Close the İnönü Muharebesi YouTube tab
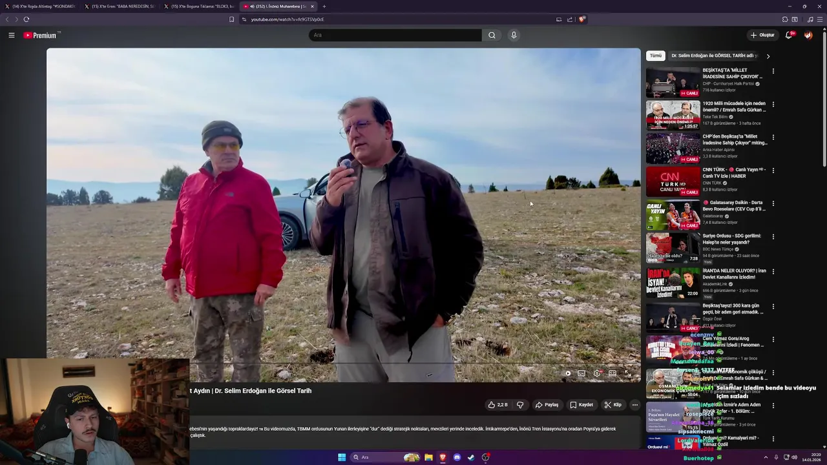The image size is (827, 465). (312, 6)
